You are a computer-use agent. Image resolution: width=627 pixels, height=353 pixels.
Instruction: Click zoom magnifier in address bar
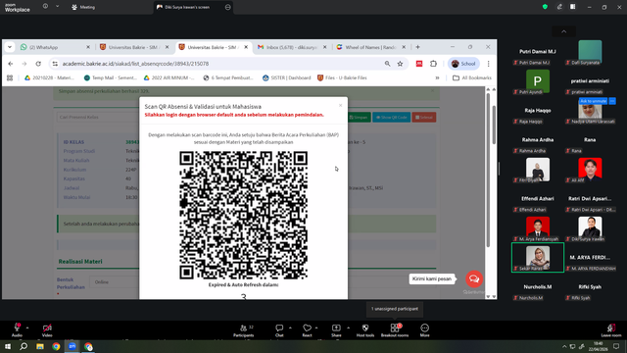coord(387,64)
